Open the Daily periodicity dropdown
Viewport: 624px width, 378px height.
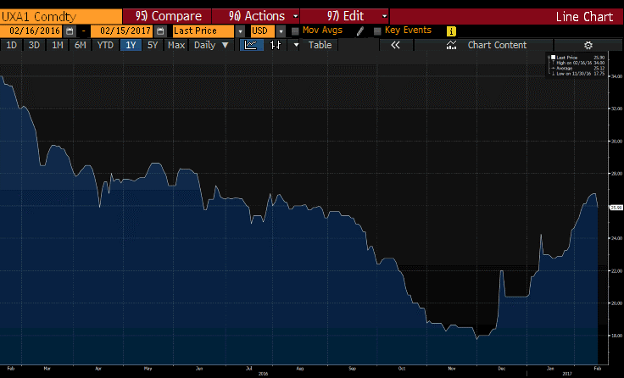[x=211, y=45]
